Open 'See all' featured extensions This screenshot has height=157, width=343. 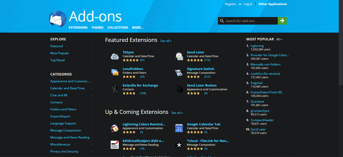(166, 41)
